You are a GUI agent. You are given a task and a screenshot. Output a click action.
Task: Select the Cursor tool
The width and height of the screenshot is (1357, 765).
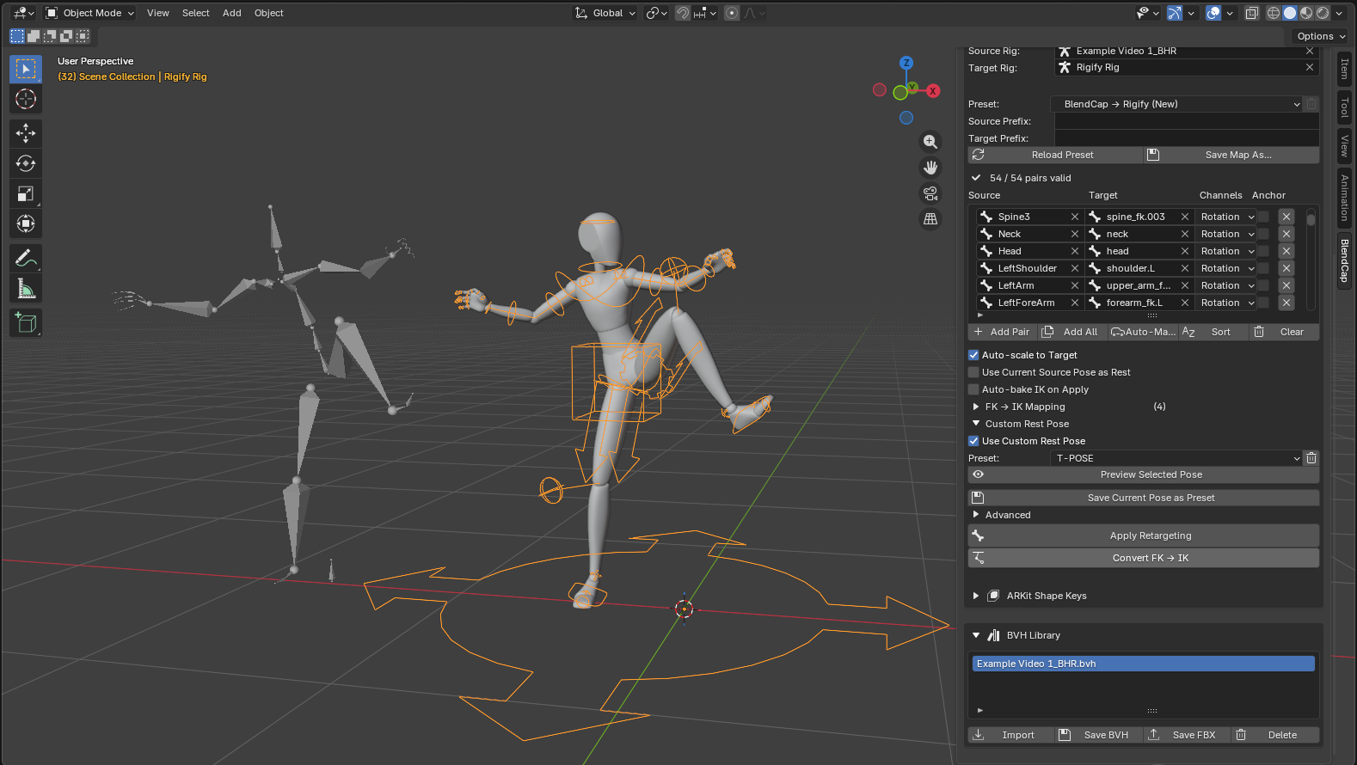coord(26,99)
